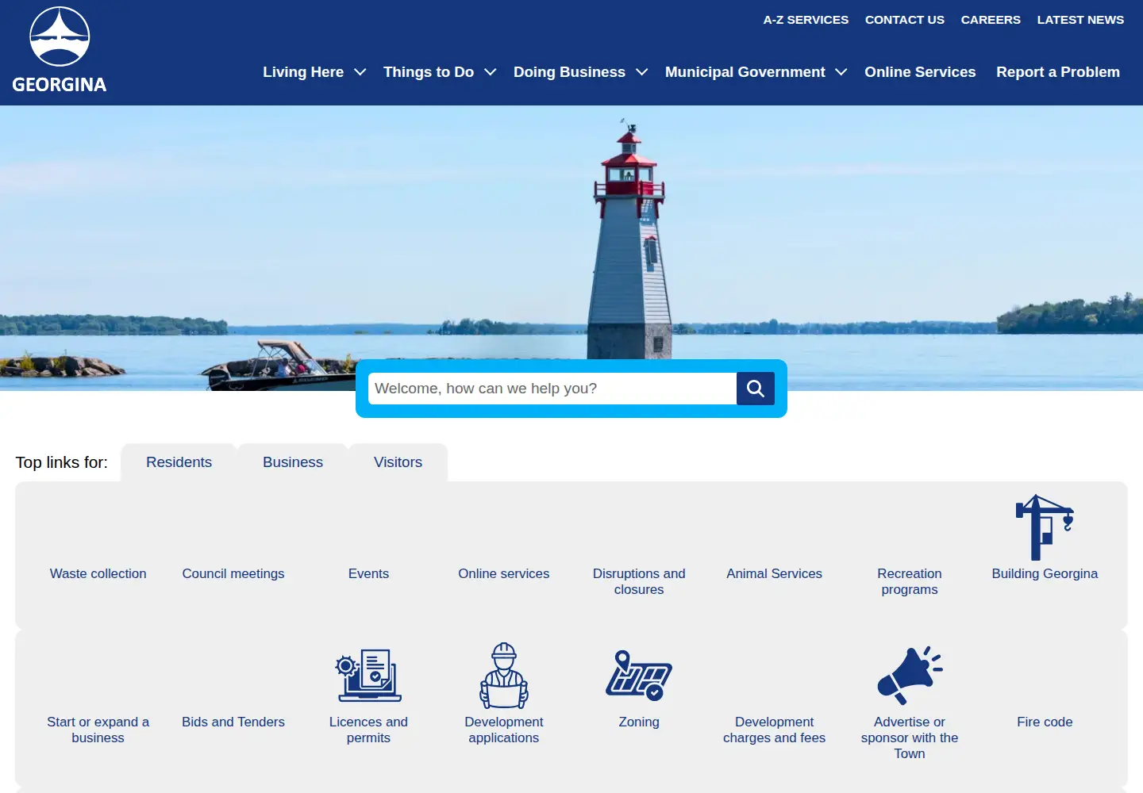This screenshot has height=793, width=1143.
Task: Open the Waste collection link
Action: click(98, 573)
